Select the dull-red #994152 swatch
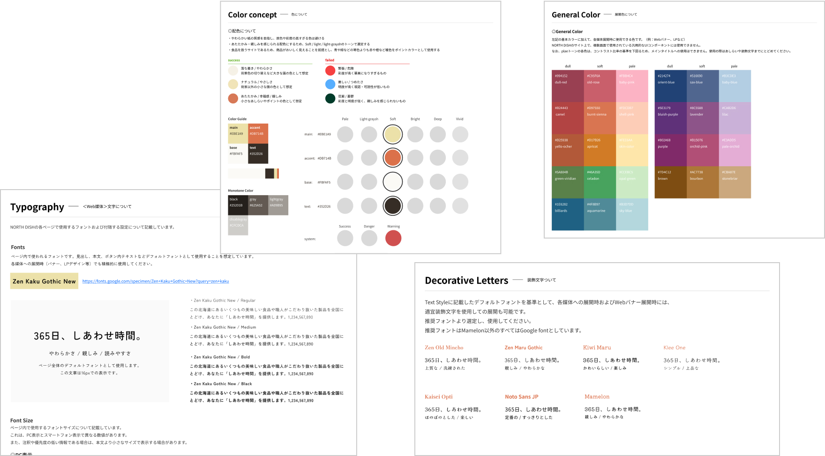The height and width of the screenshot is (456, 825). (568, 86)
